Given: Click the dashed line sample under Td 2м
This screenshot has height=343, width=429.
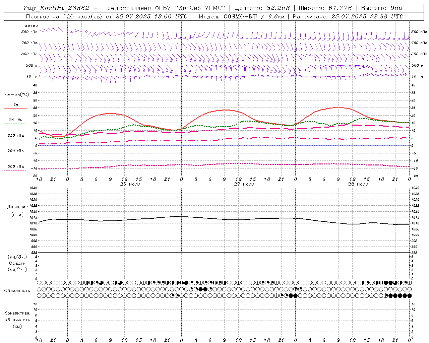Looking at the screenshot, I should [x=15, y=124].
